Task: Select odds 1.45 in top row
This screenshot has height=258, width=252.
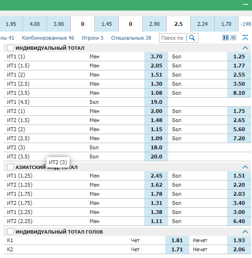Action: (106, 24)
